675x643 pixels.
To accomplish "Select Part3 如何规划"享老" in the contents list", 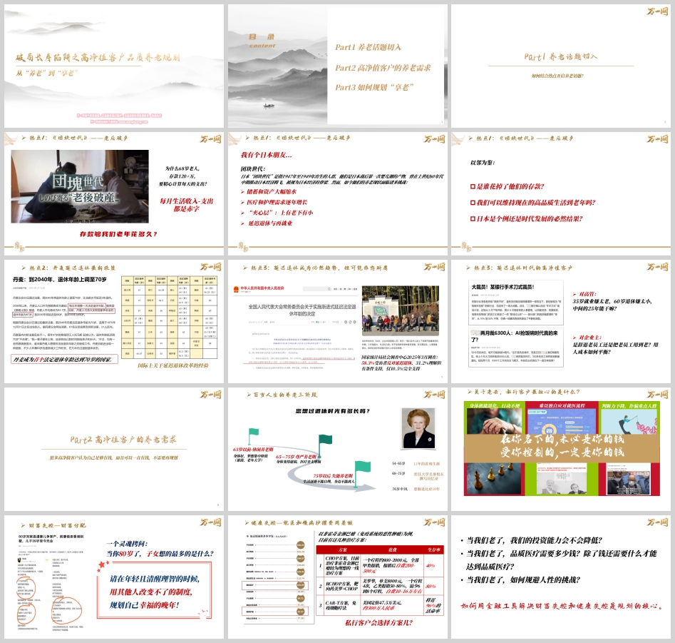I will (x=377, y=87).
